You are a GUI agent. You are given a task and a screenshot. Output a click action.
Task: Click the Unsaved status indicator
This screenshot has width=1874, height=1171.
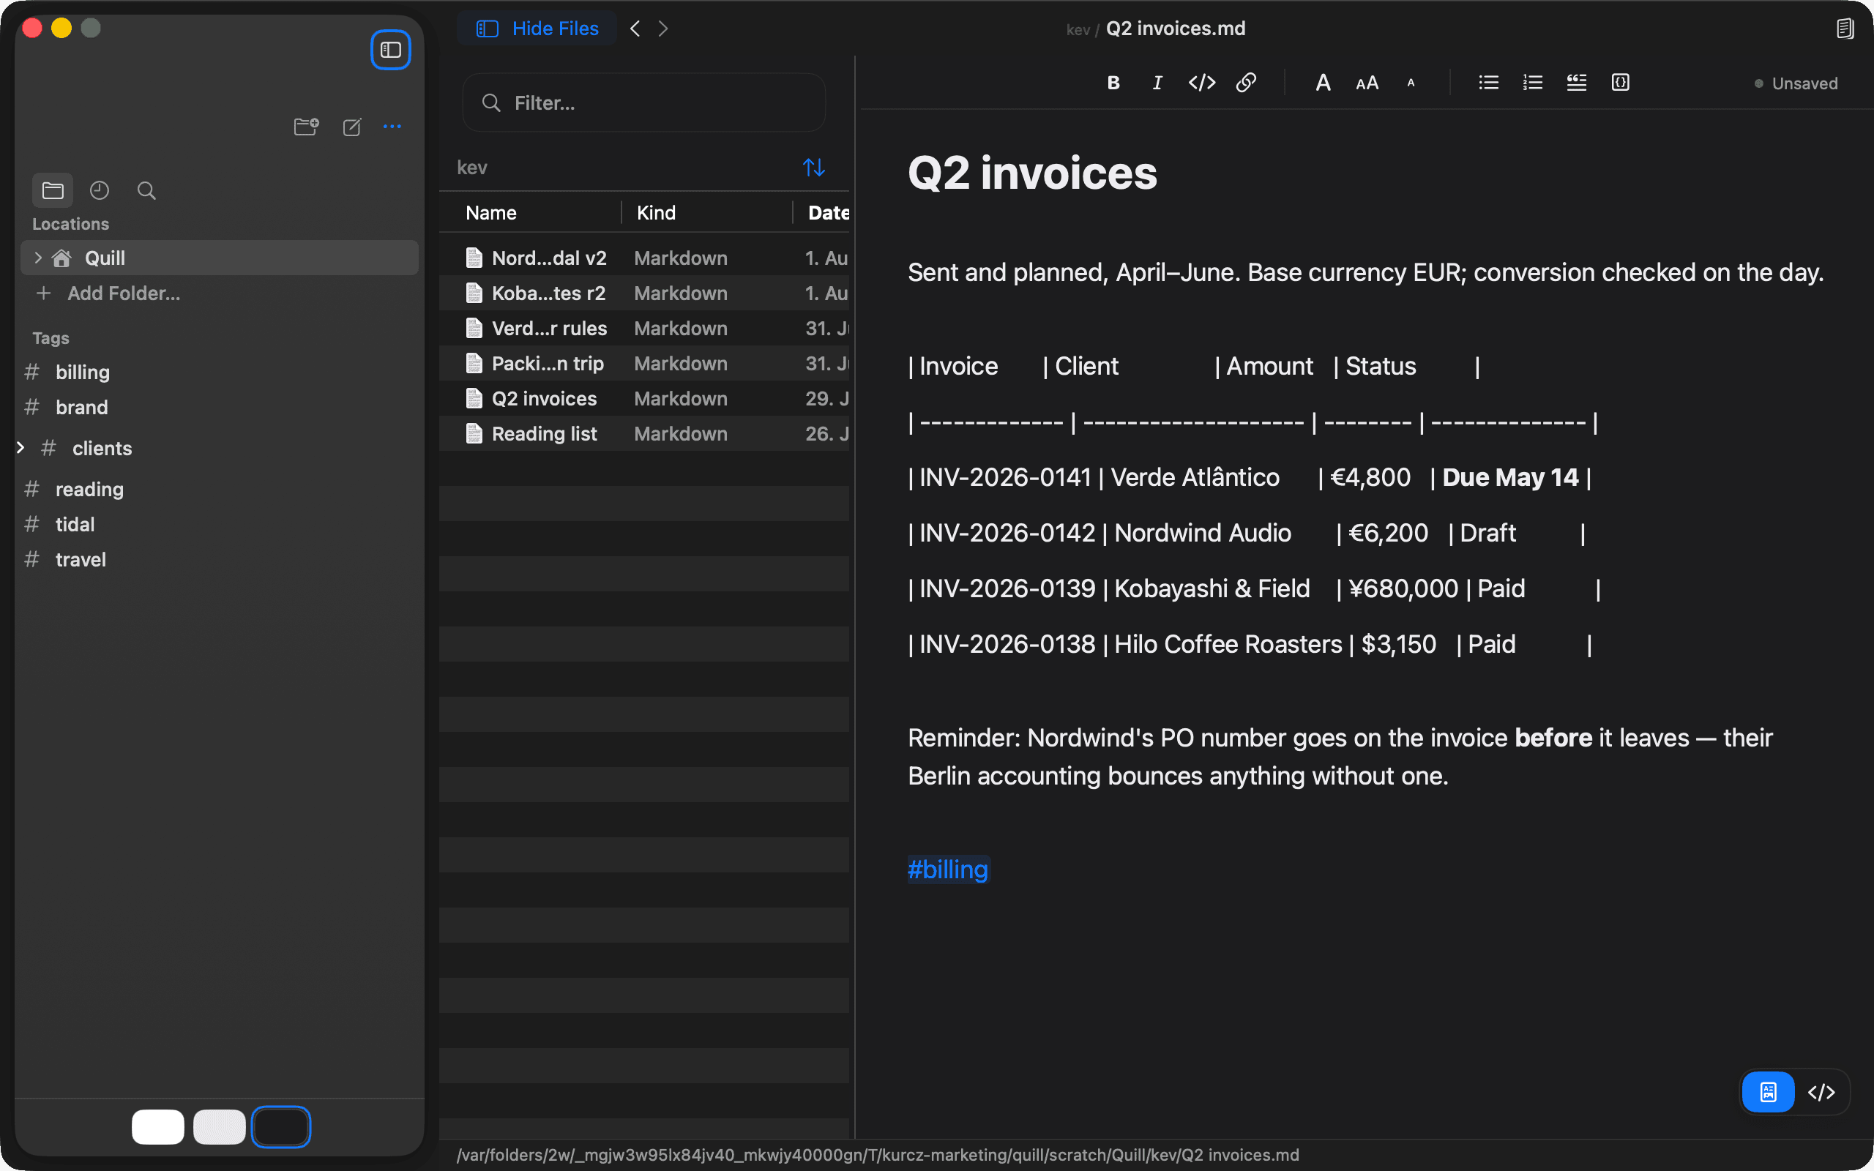pos(1796,83)
